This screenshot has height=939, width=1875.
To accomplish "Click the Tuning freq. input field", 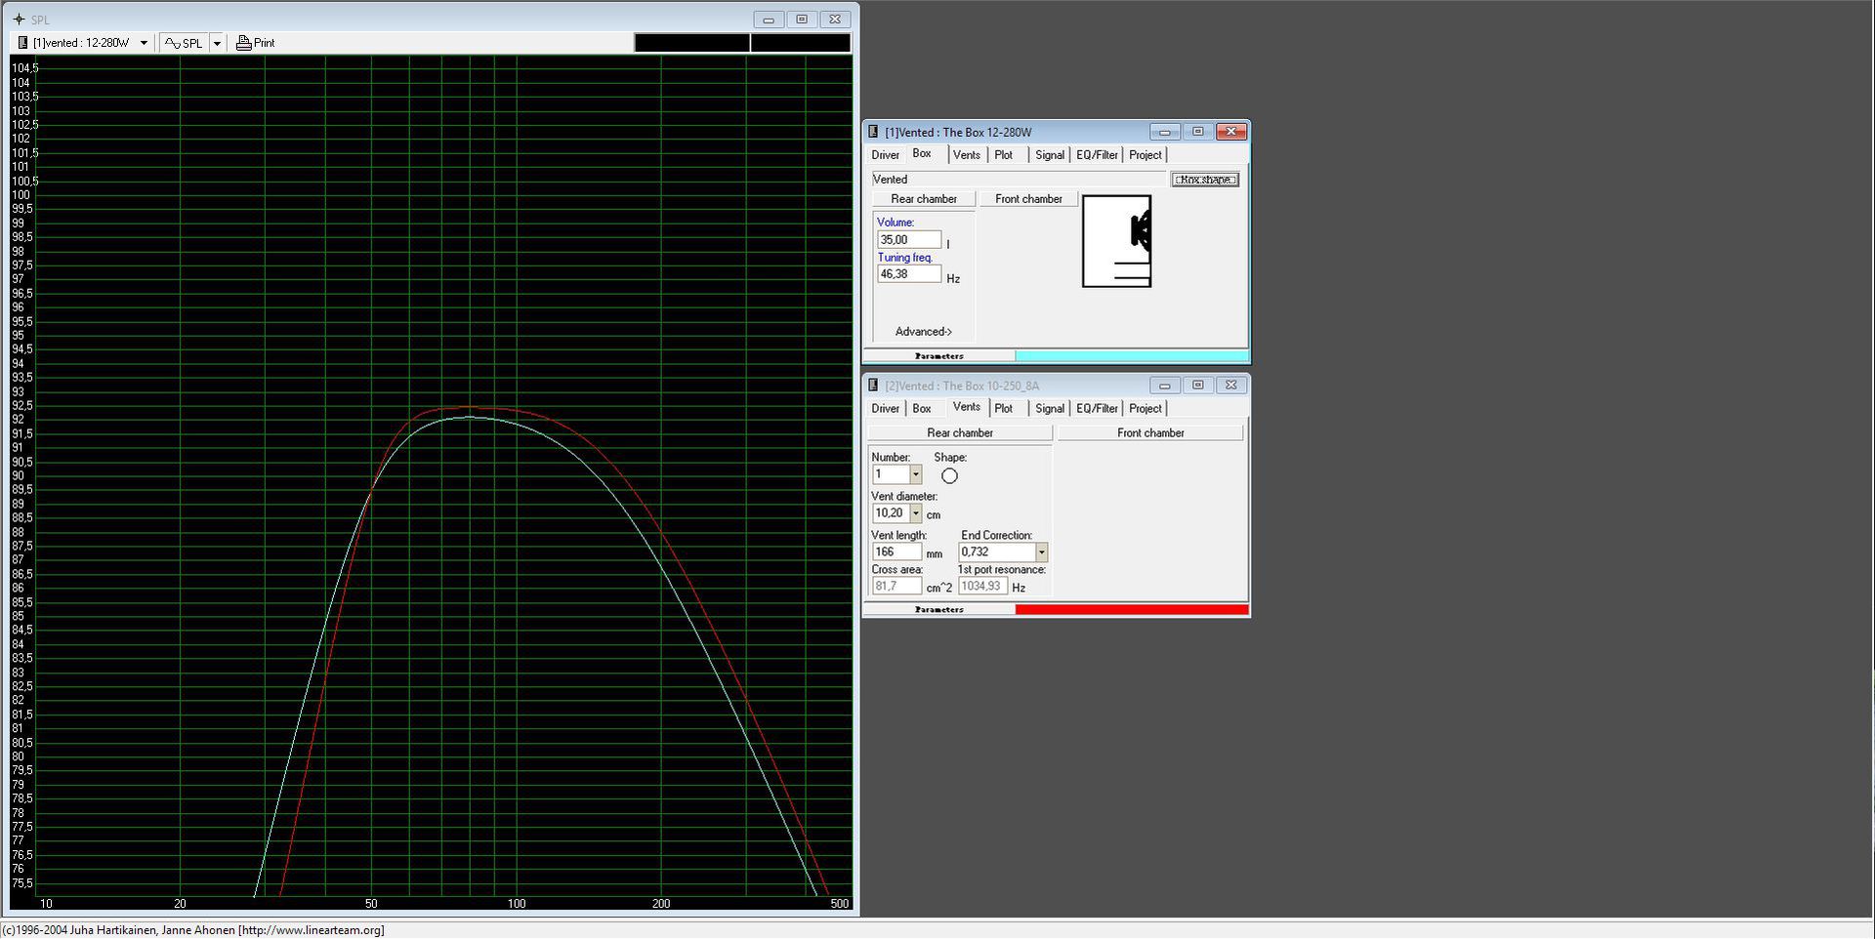I will (908, 274).
